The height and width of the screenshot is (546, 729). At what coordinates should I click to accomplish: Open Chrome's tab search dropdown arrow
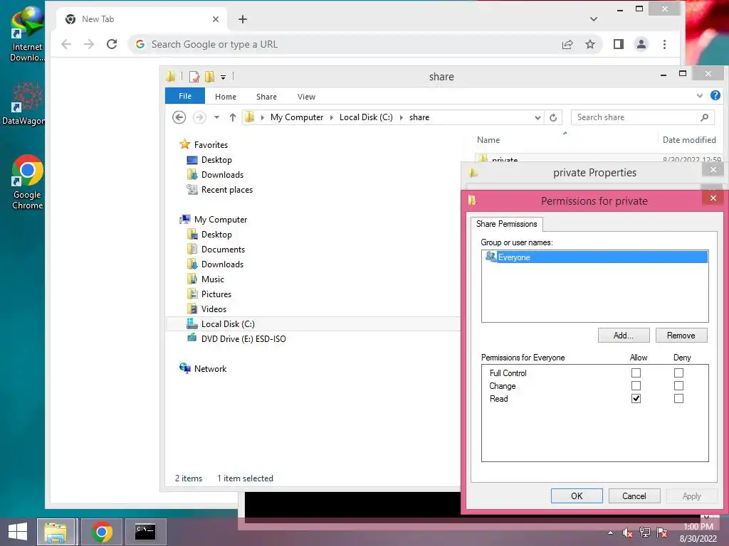coord(593,19)
